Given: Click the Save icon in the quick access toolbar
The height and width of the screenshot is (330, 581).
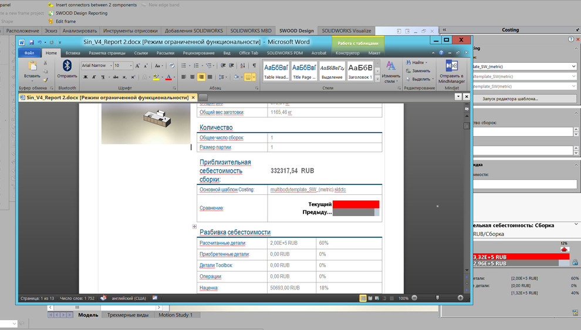Looking at the screenshot, I should tap(31, 42).
